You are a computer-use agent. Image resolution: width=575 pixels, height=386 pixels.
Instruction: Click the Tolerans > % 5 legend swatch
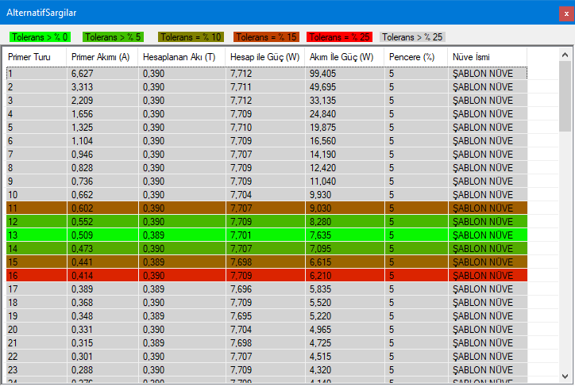point(114,36)
